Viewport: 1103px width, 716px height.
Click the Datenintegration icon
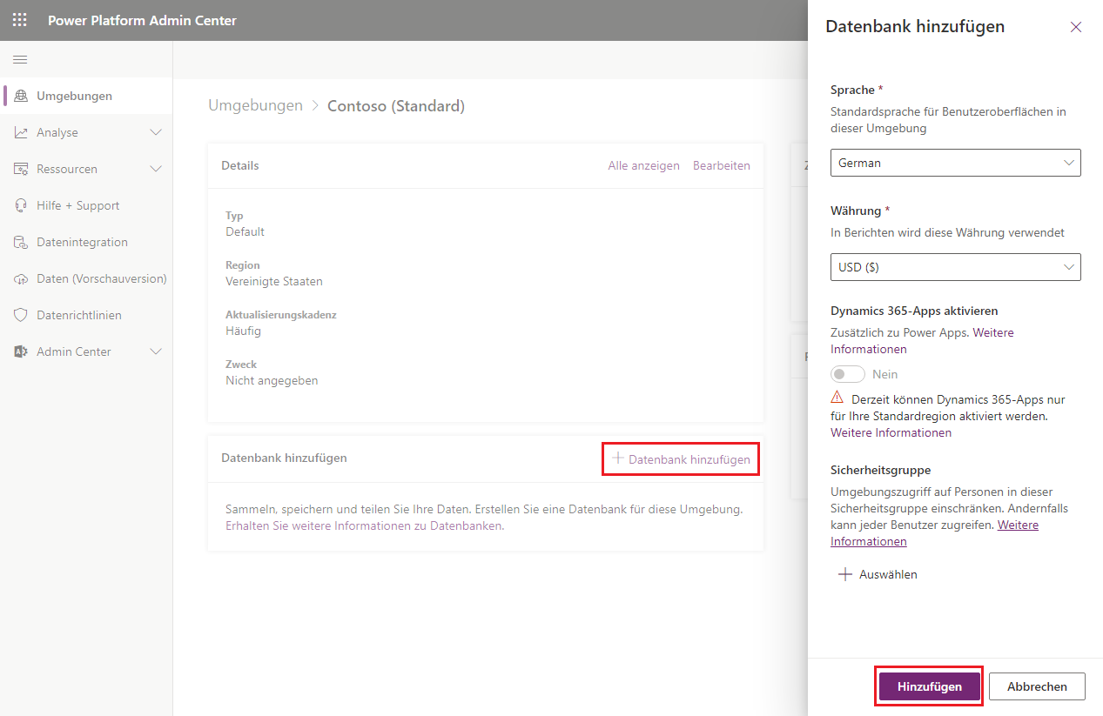coord(21,242)
